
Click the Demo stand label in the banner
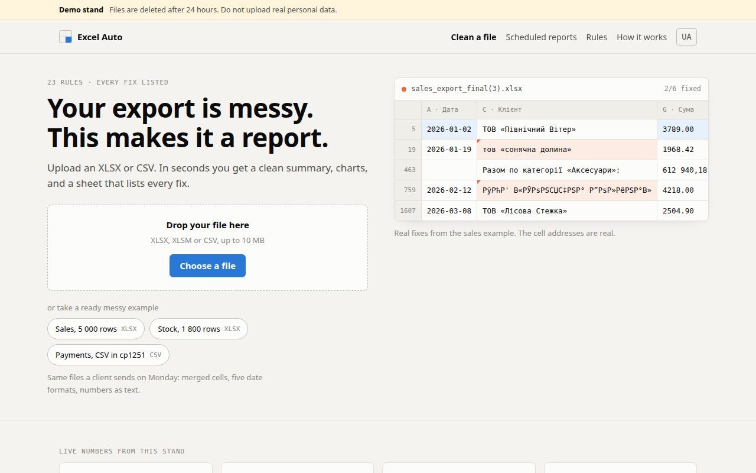81,10
